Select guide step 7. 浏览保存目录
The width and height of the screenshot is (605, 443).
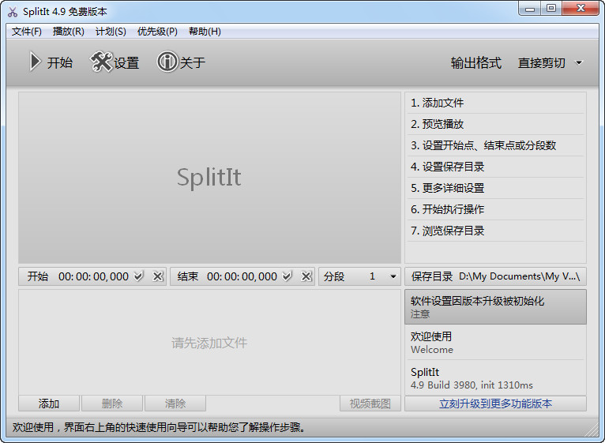(x=495, y=231)
